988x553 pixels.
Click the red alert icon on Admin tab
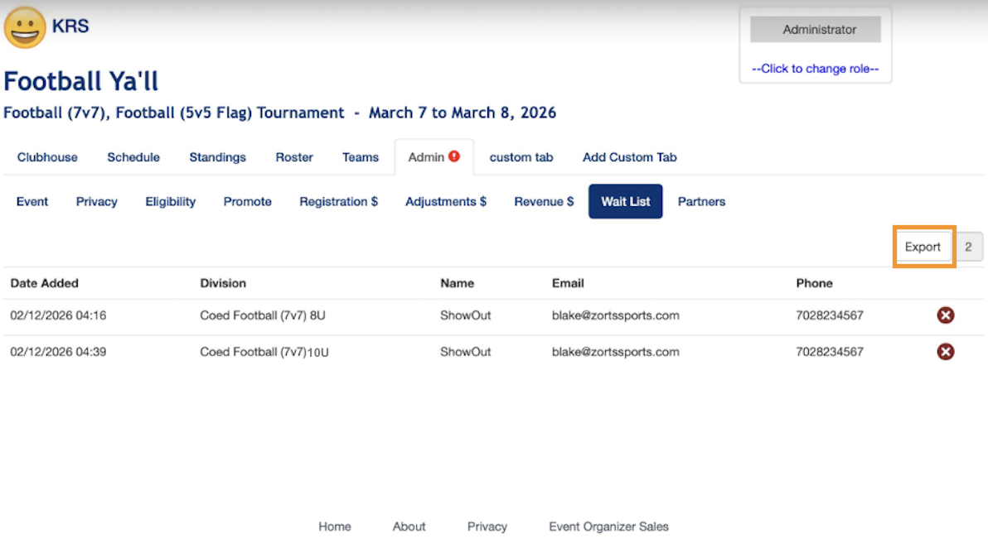(454, 156)
